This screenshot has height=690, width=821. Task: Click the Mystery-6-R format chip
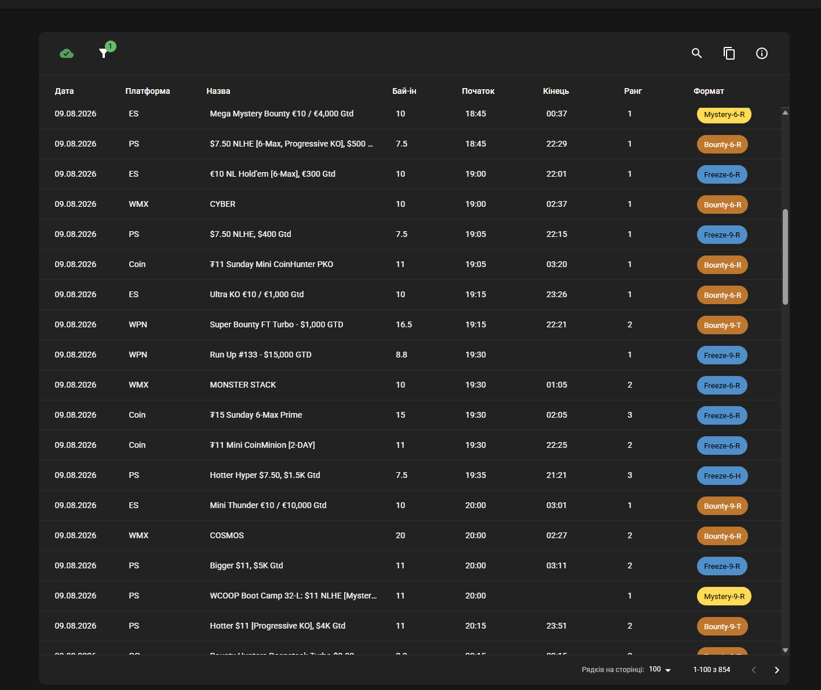[x=724, y=115]
